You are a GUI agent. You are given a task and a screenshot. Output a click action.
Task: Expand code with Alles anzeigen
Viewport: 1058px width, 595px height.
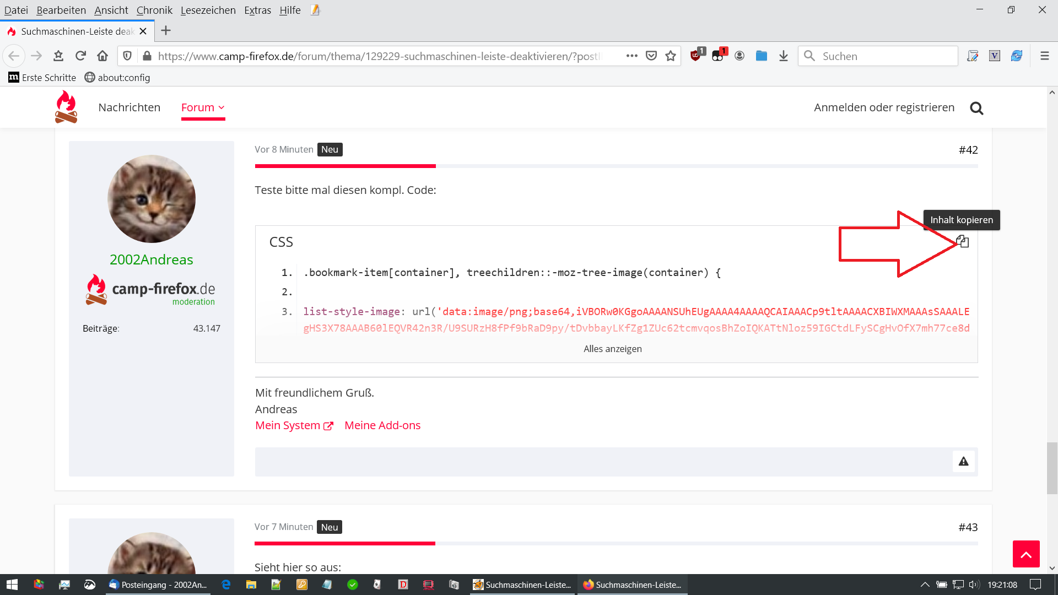(613, 349)
